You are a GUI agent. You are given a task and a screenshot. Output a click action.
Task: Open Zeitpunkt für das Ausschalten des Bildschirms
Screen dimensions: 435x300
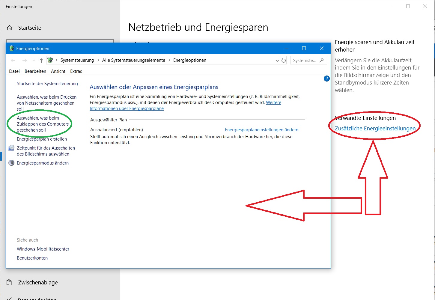tap(46, 151)
